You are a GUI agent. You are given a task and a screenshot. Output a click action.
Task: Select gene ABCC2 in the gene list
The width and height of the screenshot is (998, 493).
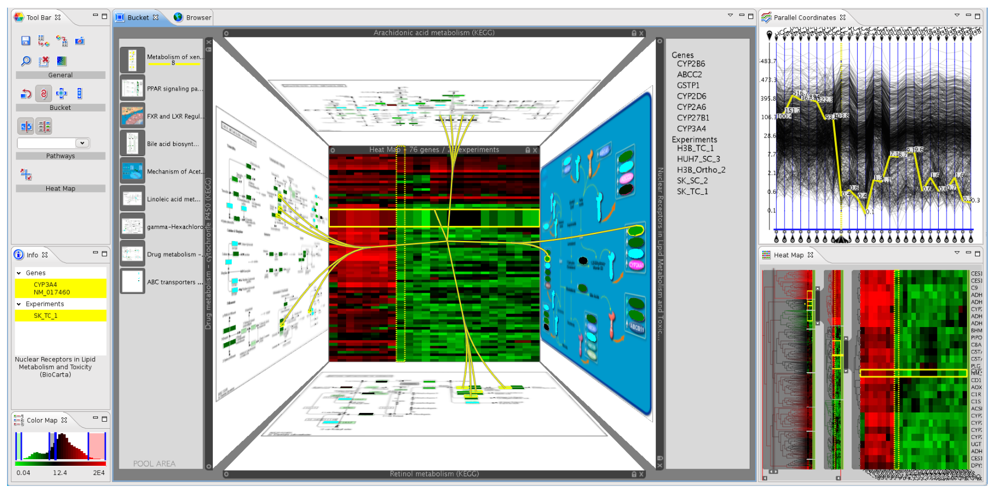[689, 75]
